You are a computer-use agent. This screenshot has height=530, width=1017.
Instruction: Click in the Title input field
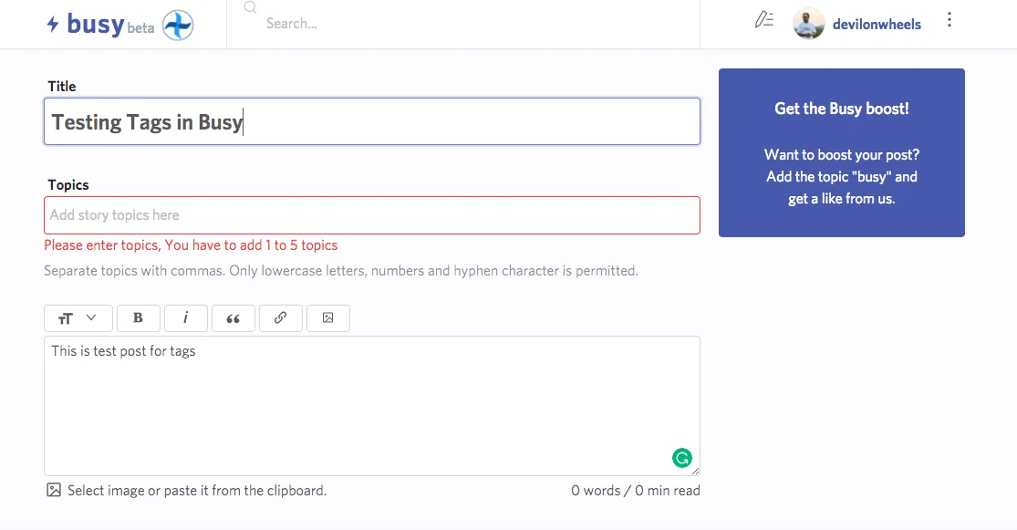coord(372,121)
